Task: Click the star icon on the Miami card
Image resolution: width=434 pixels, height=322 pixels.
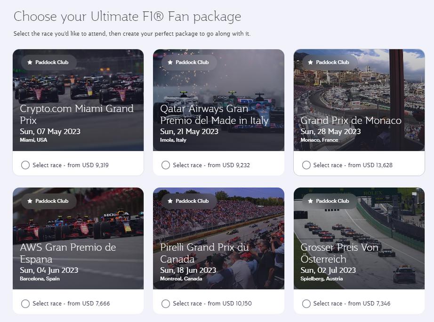Action: [30, 62]
